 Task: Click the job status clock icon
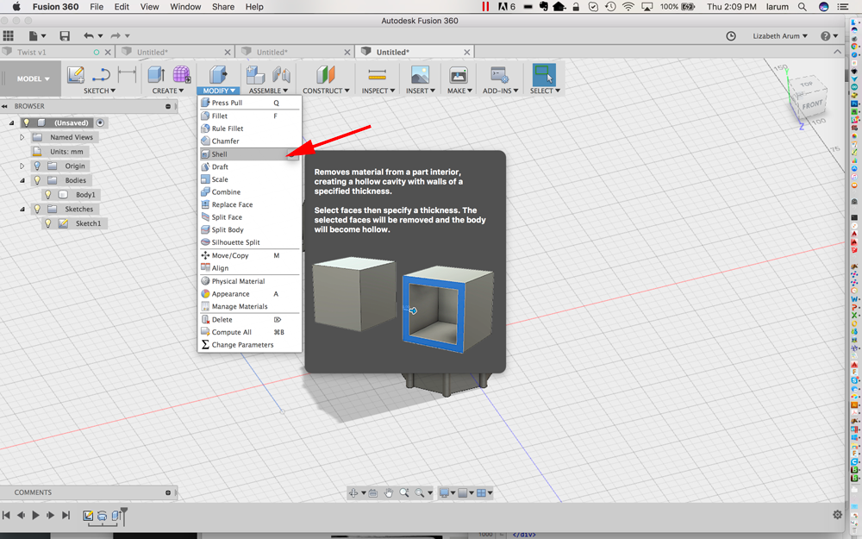coord(731,35)
